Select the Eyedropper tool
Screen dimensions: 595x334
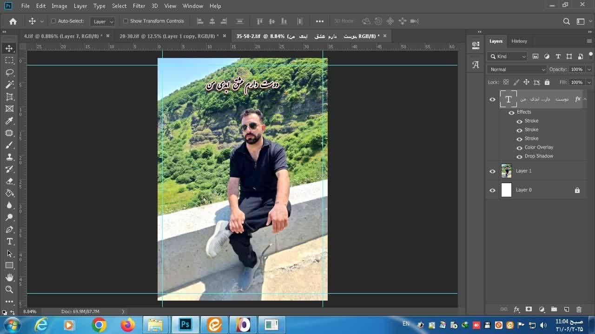point(9,121)
